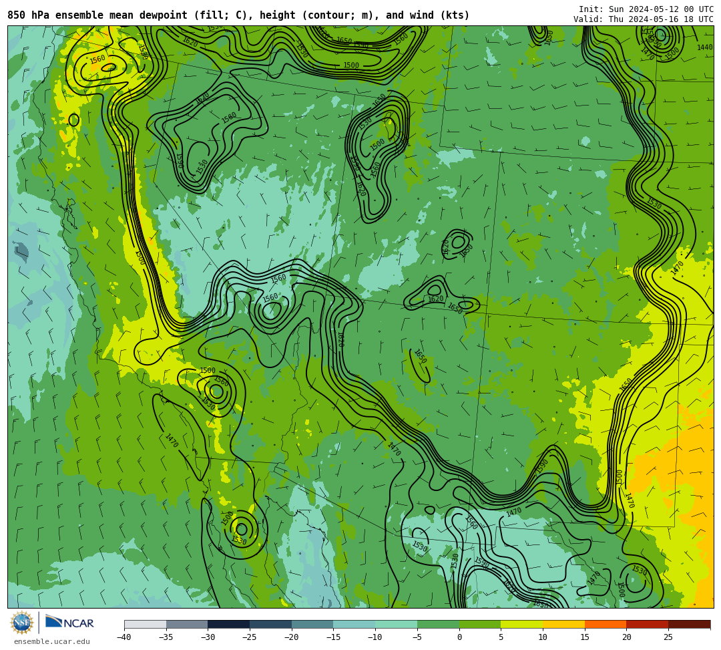Click the 25 colorbar tick label
This screenshot has height=650, width=721.
click(x=668, y=637)
